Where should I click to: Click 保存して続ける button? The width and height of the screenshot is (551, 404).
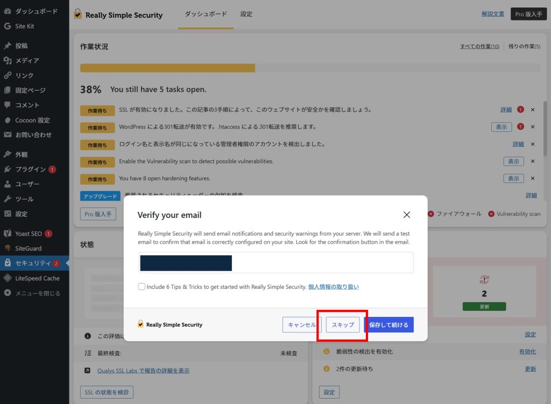pos(388,325)
